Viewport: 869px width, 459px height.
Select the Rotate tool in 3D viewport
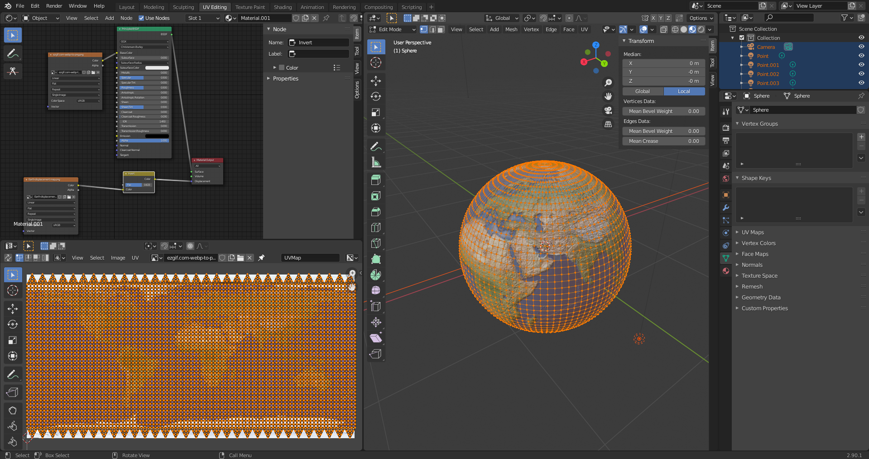pos(376,97)
